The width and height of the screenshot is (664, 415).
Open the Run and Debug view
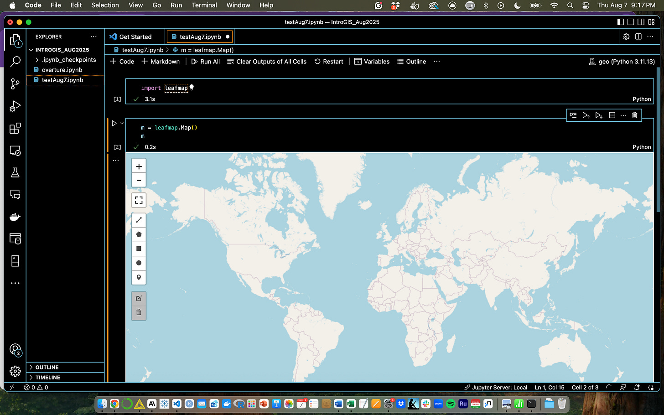click(x=15, y=106)
